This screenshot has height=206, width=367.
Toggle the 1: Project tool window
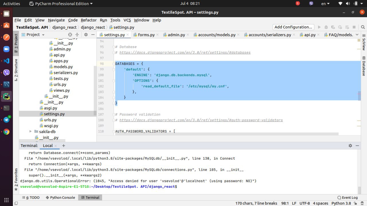click(x=16, y=43)
